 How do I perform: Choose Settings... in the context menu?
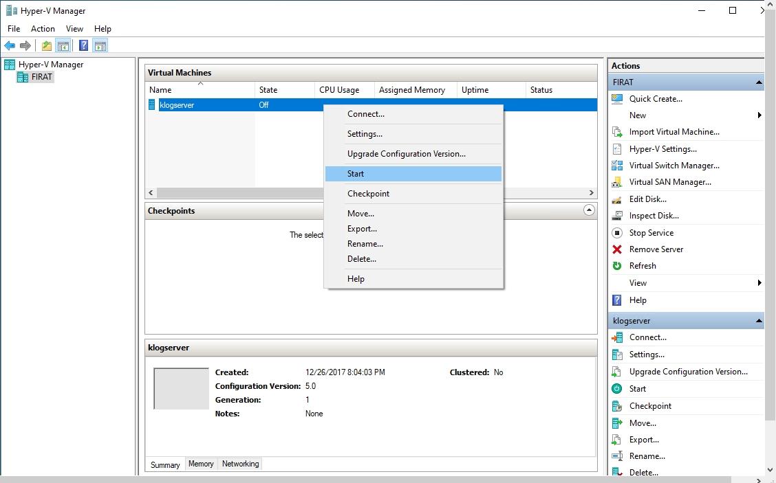click(x=413, y=134)
